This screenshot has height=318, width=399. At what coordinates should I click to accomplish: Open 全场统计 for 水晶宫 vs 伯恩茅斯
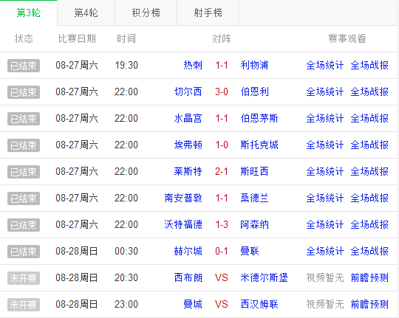click(x=325, y=119)
